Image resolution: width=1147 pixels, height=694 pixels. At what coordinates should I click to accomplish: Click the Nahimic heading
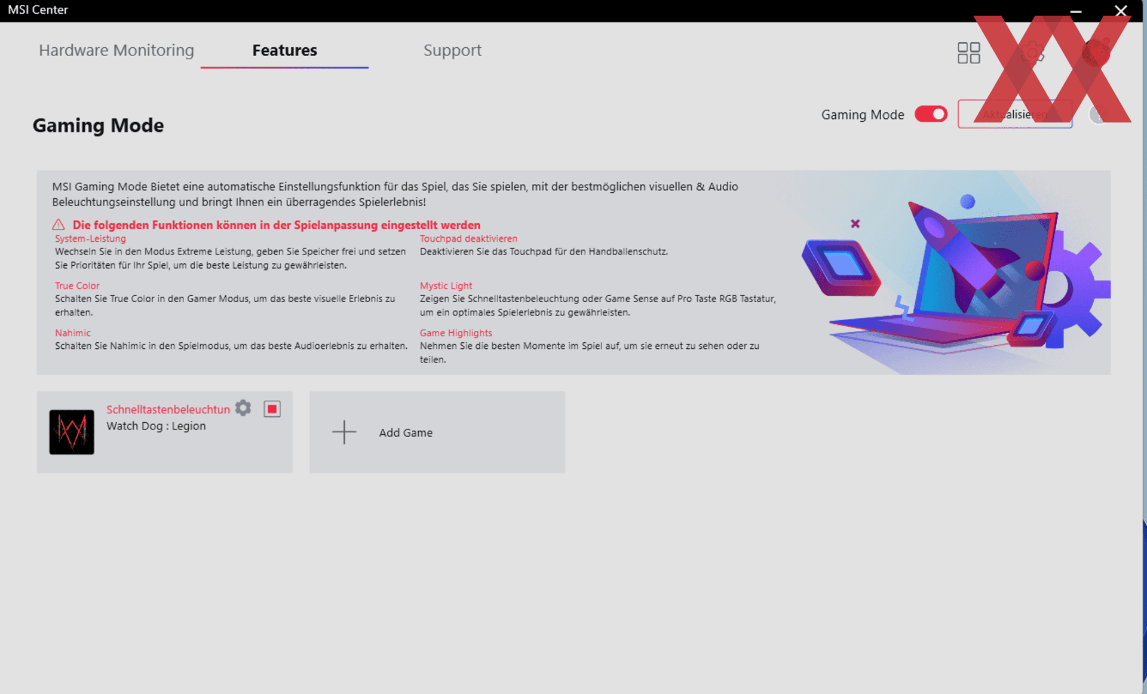pos(73,333)
